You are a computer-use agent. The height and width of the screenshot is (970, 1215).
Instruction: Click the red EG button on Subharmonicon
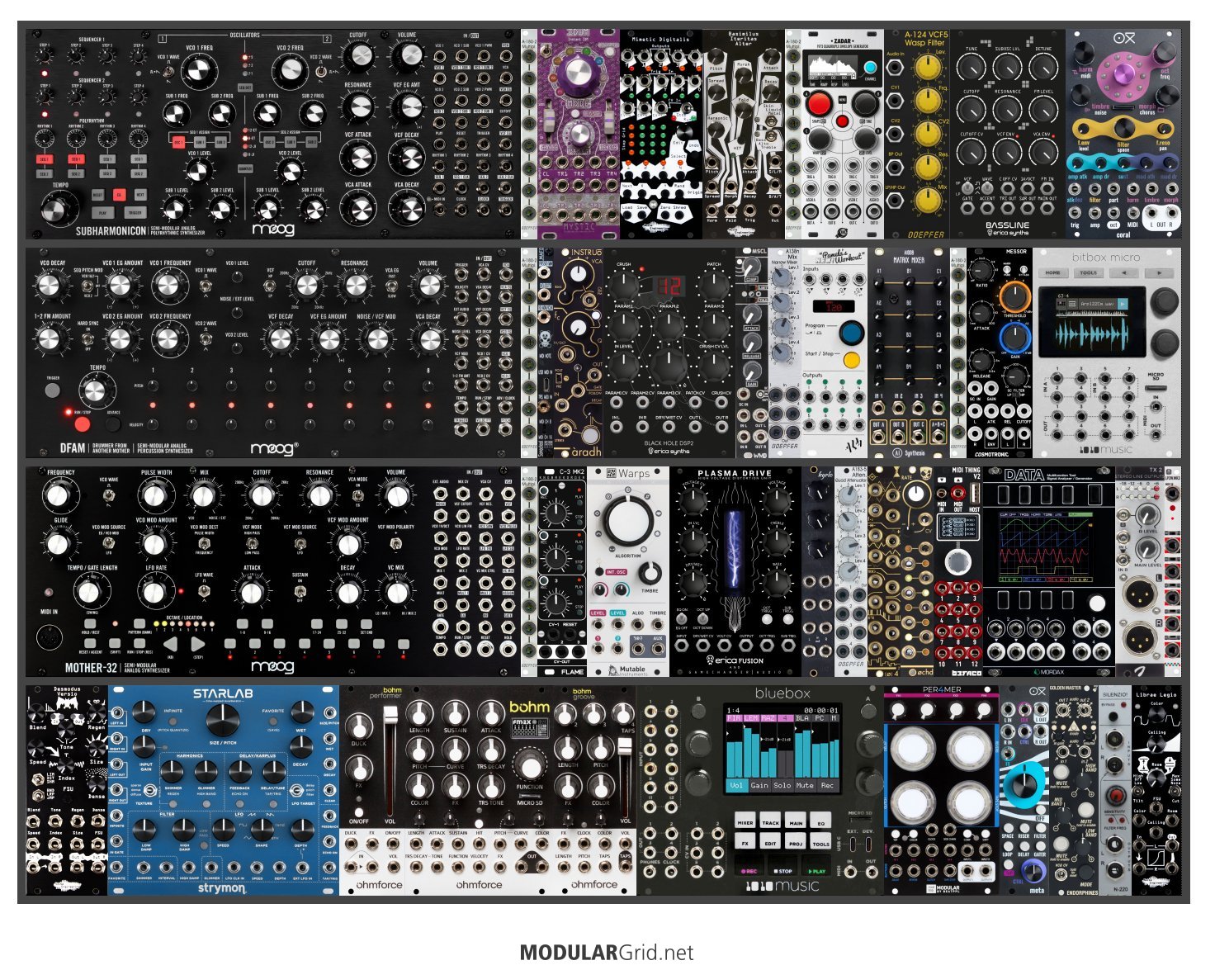[119, 195]
